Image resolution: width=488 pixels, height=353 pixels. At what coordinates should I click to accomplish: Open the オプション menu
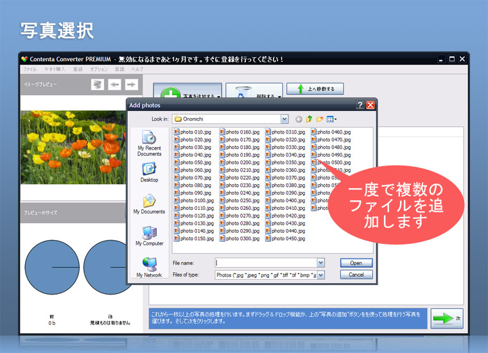point(99,69)
